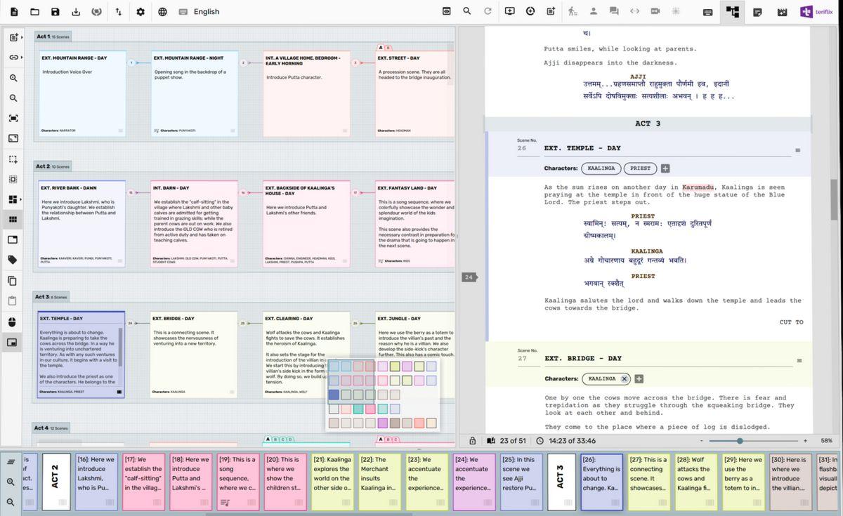Select the EXT. BRIDGE - DAY index card
Screen dimensions: 843x516
click(x=193, y=355)
